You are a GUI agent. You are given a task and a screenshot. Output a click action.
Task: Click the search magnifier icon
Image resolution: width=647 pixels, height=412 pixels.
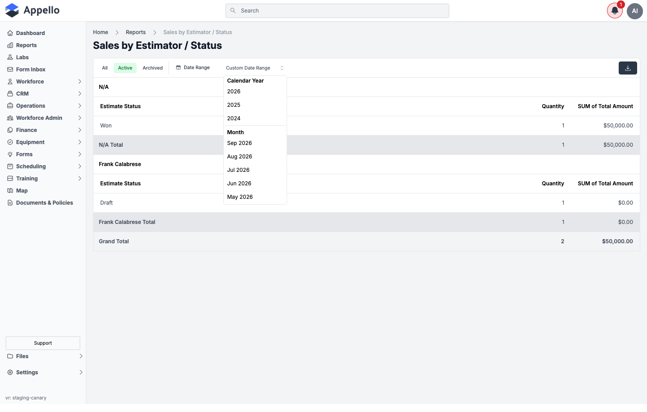[233, 11]
